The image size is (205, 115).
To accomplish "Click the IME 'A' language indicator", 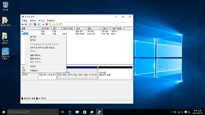I will pos(189,112).
